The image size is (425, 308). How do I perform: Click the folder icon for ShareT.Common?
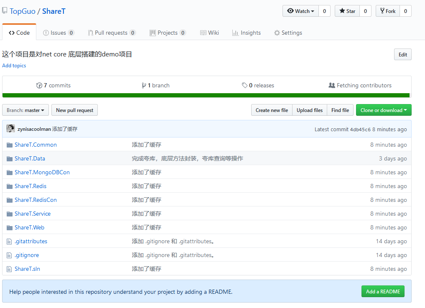[x=10, y=145]
